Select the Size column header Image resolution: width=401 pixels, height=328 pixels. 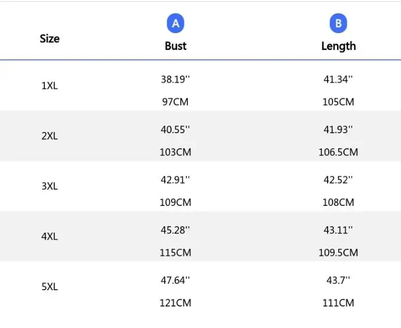49,39
